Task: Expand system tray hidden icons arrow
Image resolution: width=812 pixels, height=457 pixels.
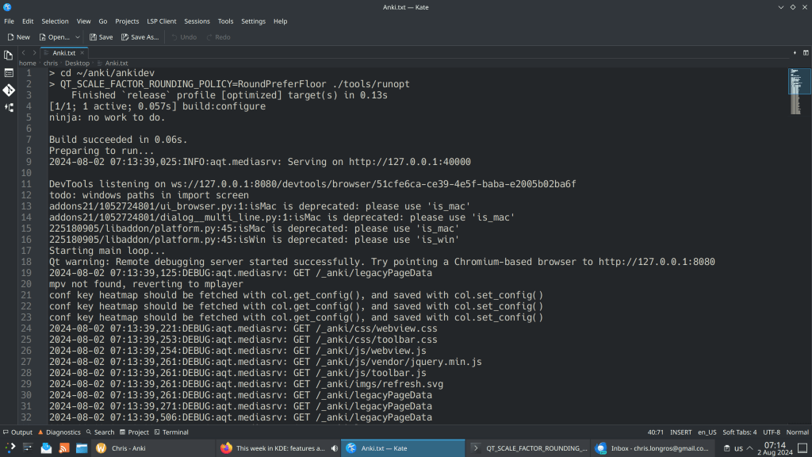Action: click(x=750, y=448)
